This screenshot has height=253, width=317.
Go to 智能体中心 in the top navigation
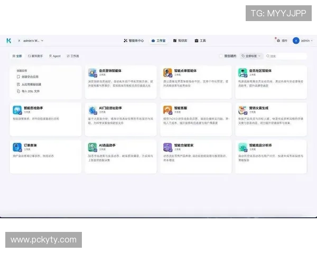point(134,41)
